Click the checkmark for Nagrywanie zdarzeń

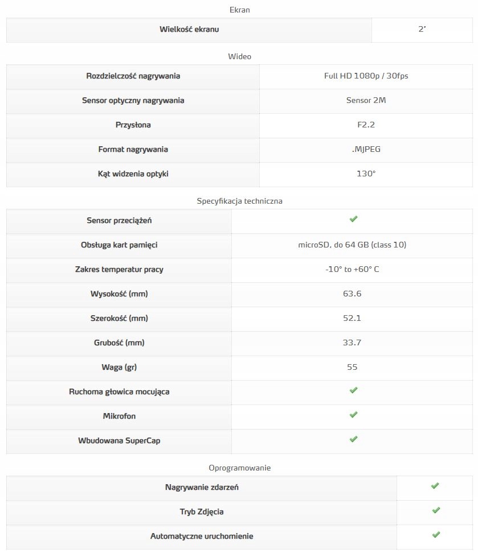point(435,486)
